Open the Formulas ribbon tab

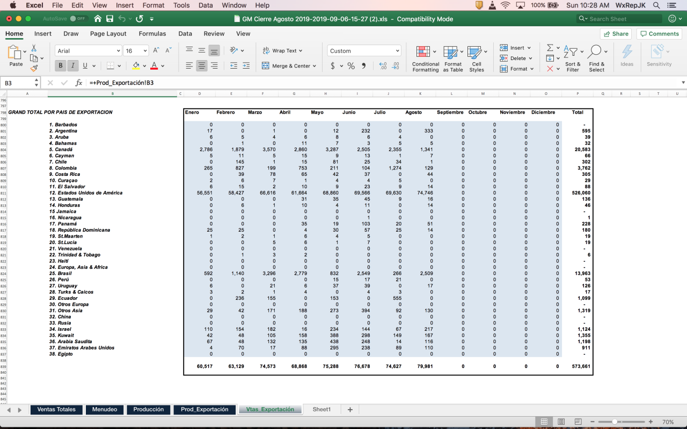tap(152, 33)
